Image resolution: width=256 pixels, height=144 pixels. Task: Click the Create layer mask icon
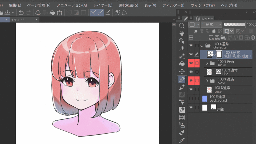tap(241, 38)
